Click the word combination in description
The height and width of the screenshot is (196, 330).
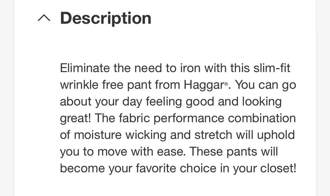(x=262, y=118)
